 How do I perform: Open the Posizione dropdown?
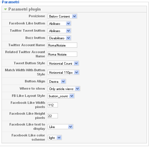point(62,16)
